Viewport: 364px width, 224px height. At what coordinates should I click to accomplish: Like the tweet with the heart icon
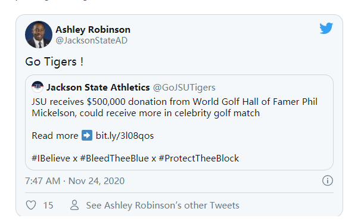[31, 205]
